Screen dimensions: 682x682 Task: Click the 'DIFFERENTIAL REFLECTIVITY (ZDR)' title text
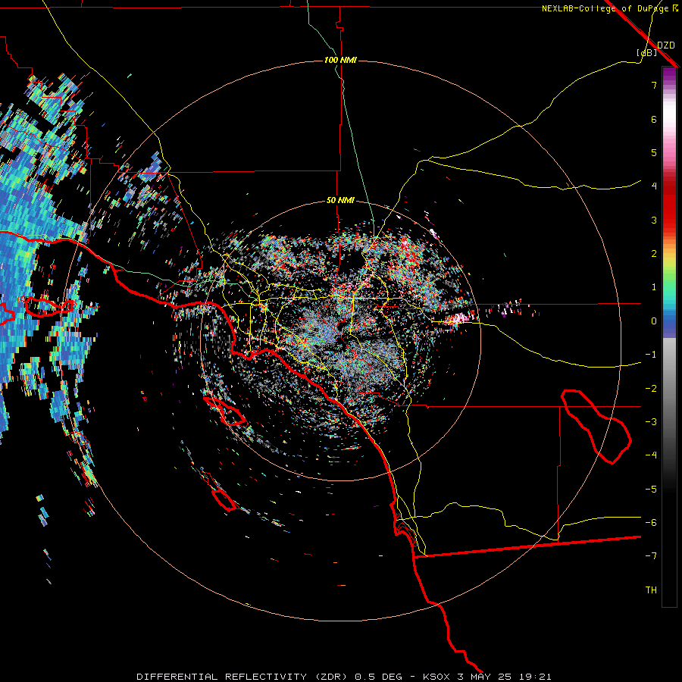[x=242, y=677]
